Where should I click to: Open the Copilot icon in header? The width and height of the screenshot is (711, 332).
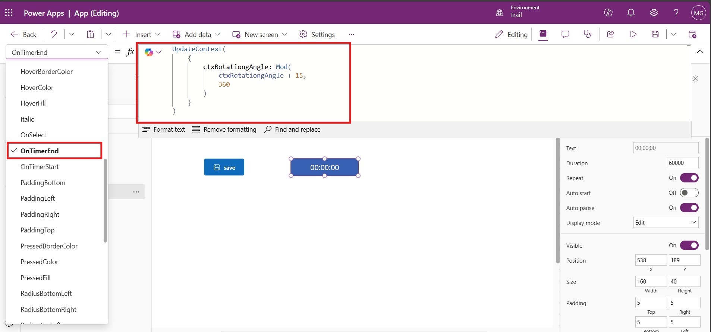pyautogui.click(x=608, y=13)
